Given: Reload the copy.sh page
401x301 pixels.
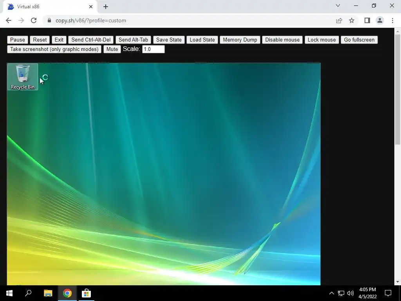Looking at the screenshot, I should click(x=34, y=20).
